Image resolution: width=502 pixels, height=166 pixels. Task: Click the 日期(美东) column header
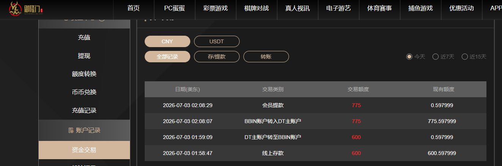[x=188, y=90]
